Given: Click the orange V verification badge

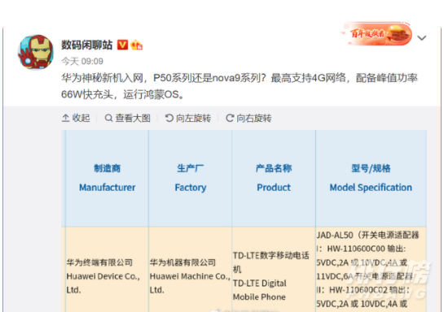Looking at the screenshot, I should [123, 45].
